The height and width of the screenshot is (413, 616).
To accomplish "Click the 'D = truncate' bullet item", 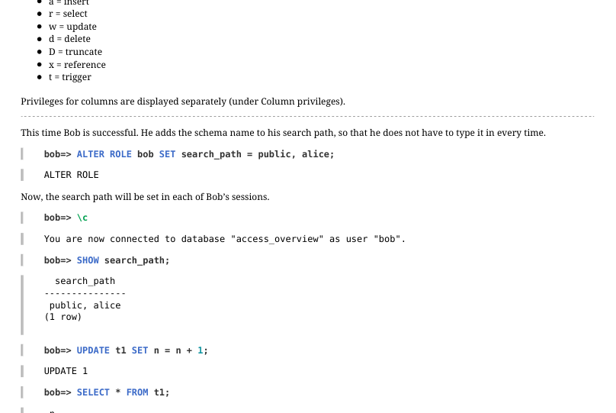I will click(75, 51).
